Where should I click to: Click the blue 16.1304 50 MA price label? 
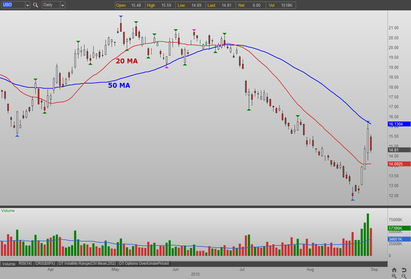pos(399,124)
